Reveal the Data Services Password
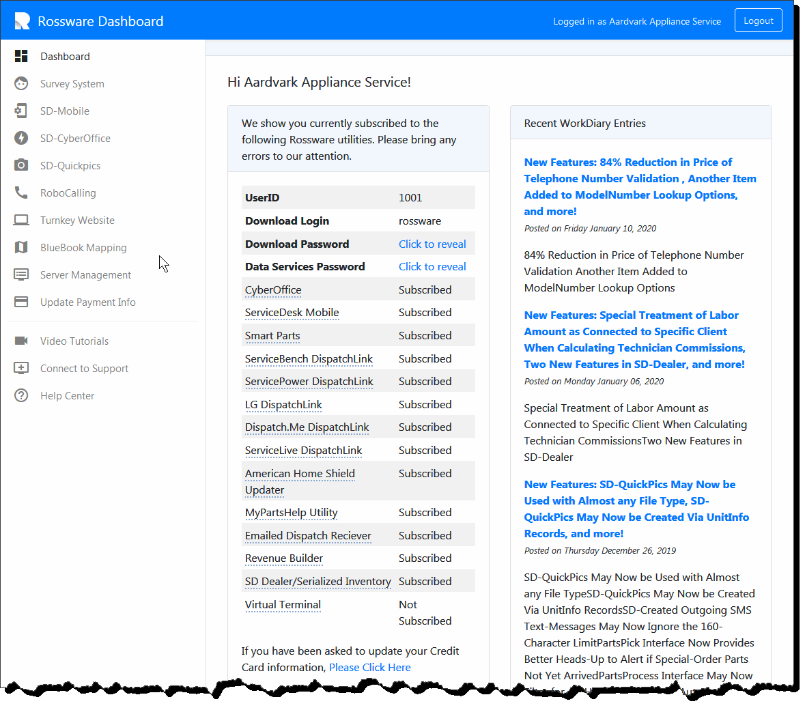The image size is (805, 710). pos(432,266)
